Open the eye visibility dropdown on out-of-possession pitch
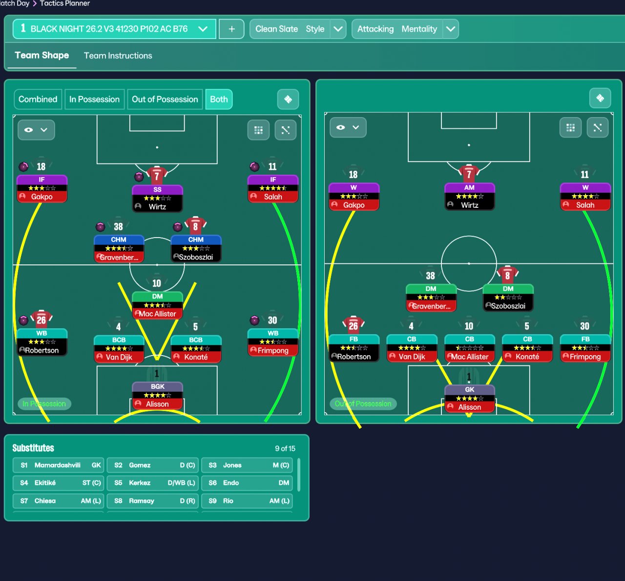Viewport: 625px width, 581px height. [x=348, y=127]
